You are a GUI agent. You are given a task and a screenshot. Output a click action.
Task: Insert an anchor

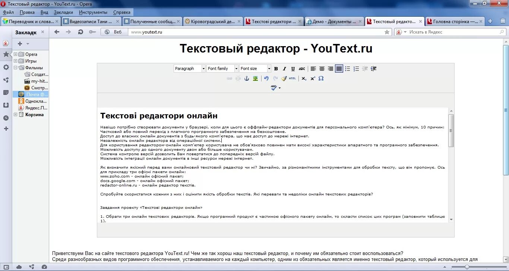[x=246, y=78]
